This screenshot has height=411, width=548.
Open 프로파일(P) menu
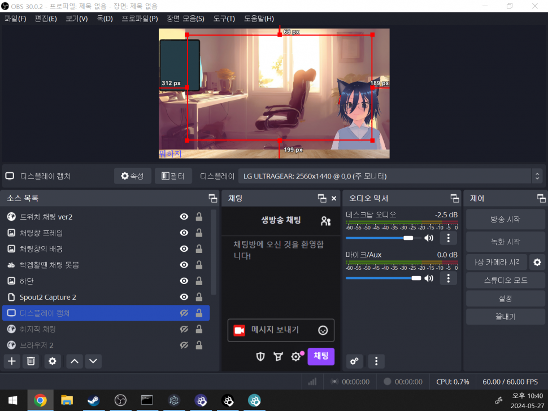(140, 19)
